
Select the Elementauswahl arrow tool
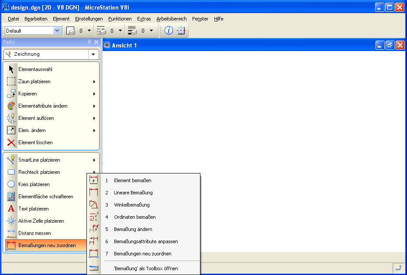coord(11,69)
